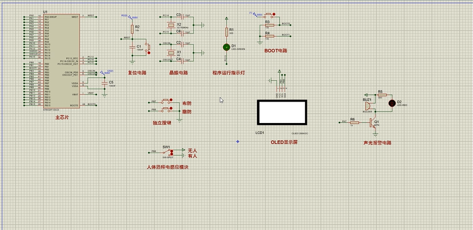Click the OLED display LCD1 screen
Image resolution: width=473 pixels, height=230 pixels.
coord(281,113)
